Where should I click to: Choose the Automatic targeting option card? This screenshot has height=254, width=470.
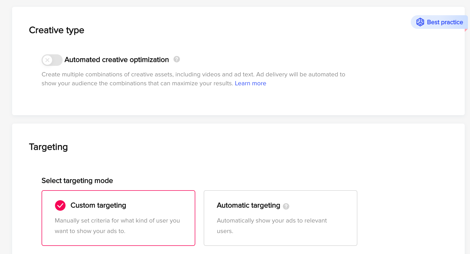281,218
